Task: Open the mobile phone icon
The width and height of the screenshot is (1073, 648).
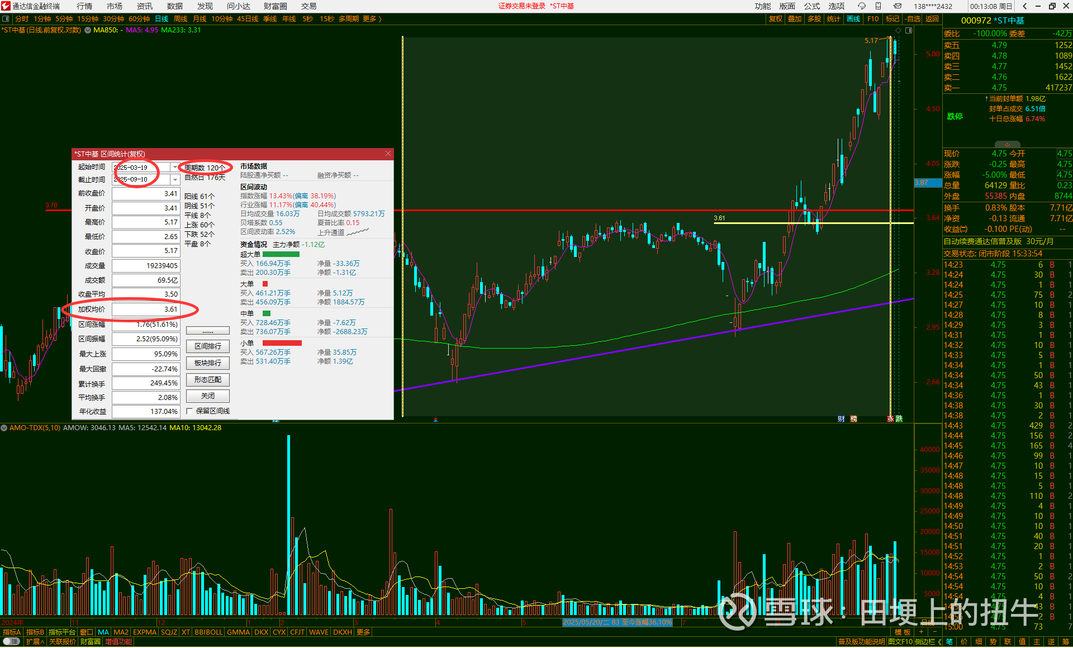Action: coord(879,6)
